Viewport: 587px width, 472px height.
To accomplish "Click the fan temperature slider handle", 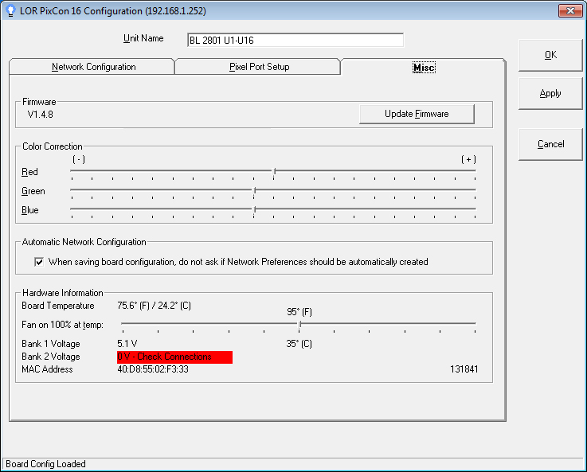I will (299, 325).
